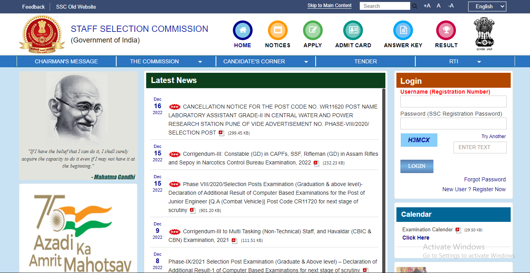Click the Feedback link

point(33,7)
